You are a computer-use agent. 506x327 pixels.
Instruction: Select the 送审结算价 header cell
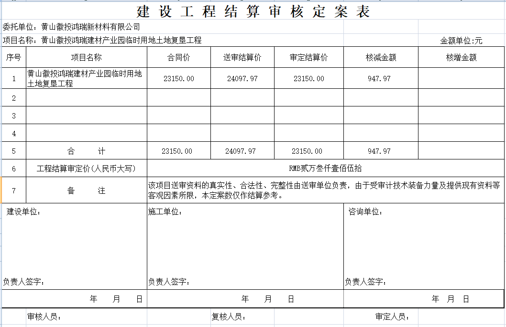[242, 58]
